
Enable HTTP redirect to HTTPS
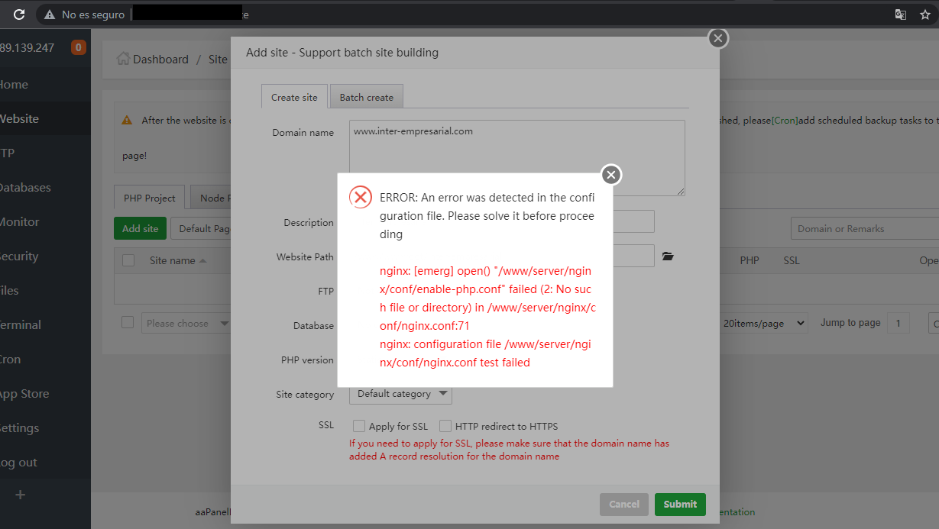(x=445, y=426)
